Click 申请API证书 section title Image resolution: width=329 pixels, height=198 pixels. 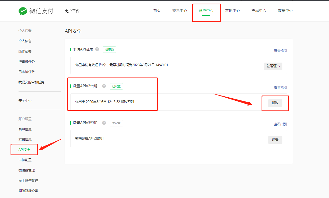click(x=83, y=49)
